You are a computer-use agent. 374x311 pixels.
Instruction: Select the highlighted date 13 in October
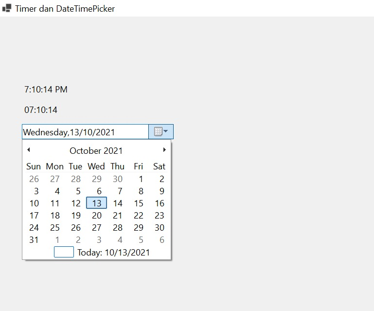click(96, 203)
